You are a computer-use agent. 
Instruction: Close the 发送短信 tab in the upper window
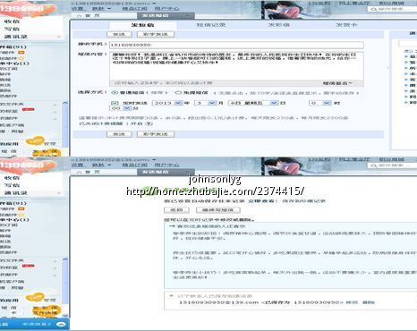(x=187, y=15)
